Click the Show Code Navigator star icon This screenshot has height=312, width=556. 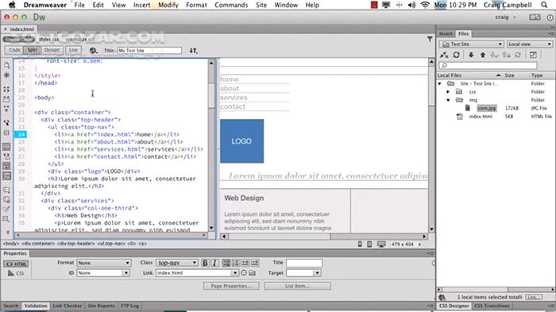[x=6, y=75]
